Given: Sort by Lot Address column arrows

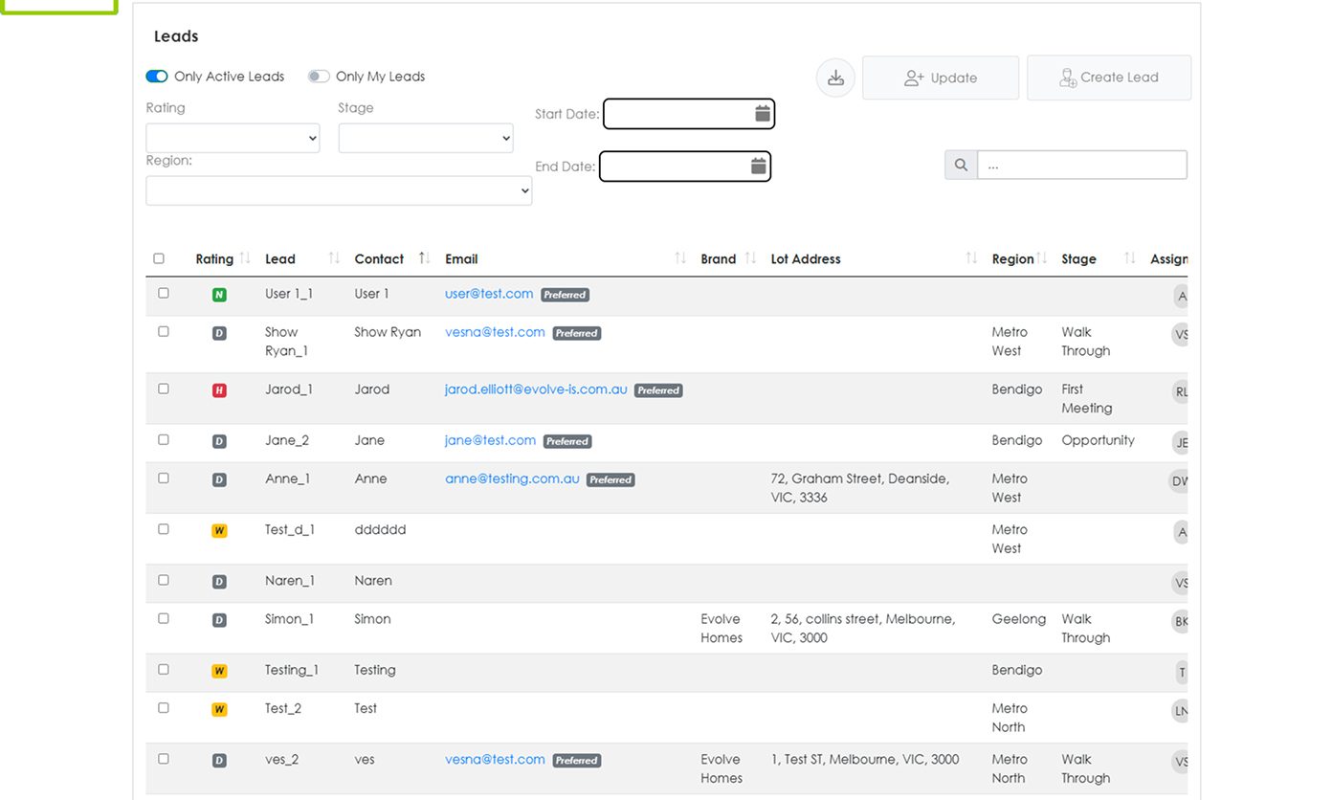Looking at the screenshot, I should point(971,258).
